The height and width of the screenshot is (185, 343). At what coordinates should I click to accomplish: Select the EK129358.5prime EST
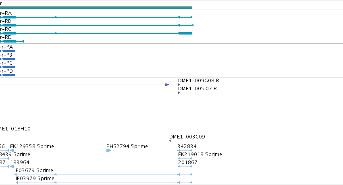tap(12, 150)
